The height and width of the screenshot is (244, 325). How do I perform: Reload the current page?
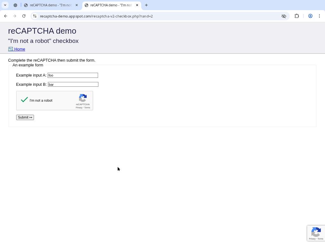click(x=24, y=16)
